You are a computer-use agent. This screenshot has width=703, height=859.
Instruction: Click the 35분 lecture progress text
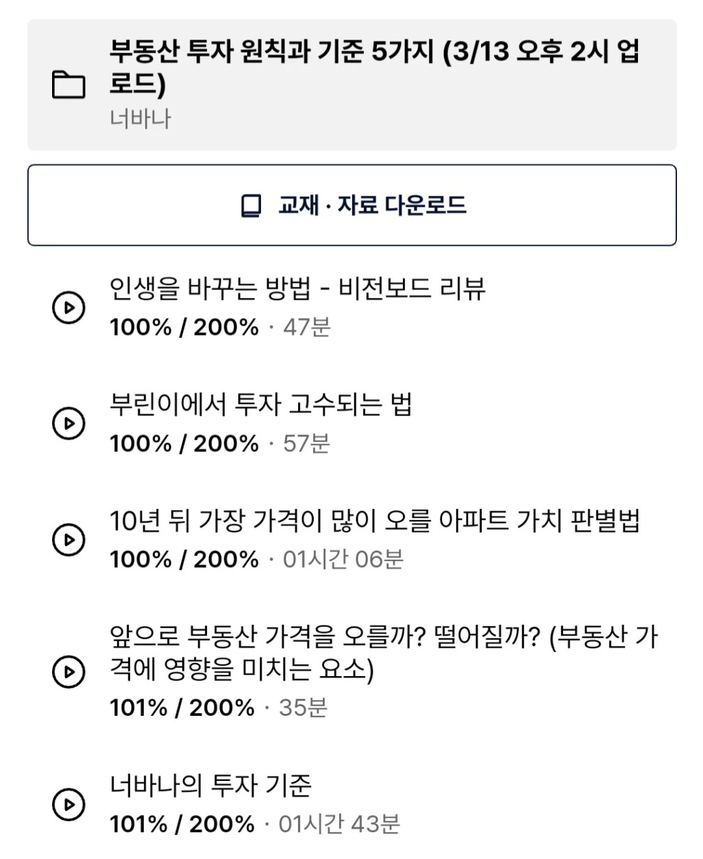[303, 708]
